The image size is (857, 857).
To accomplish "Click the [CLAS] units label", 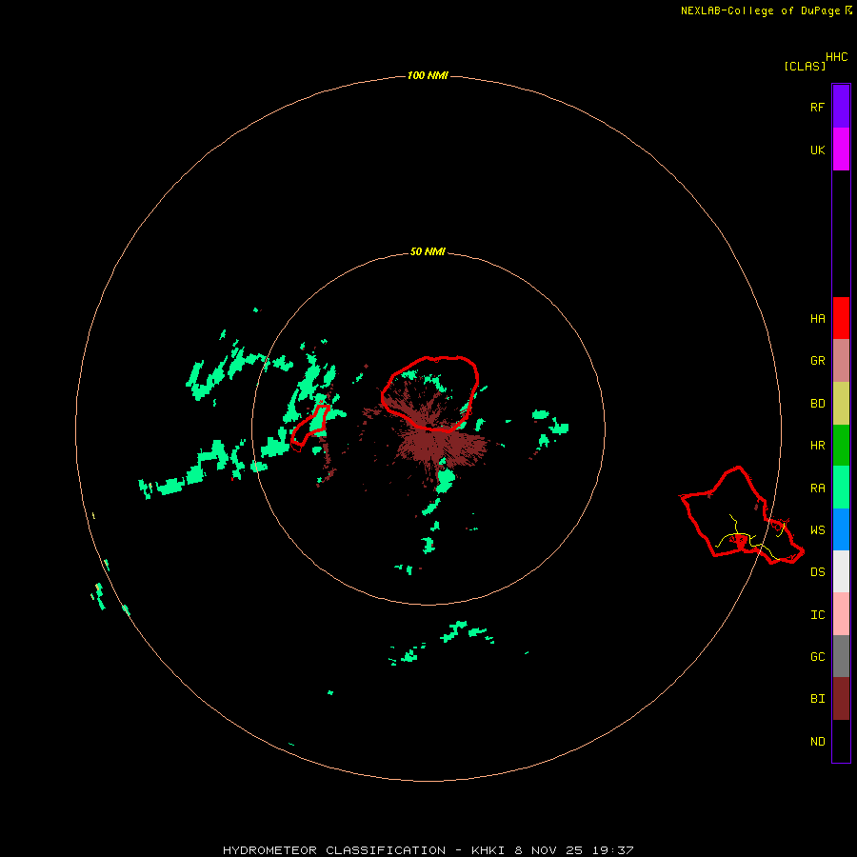I will pyautogui.click(x=805, y=67).
